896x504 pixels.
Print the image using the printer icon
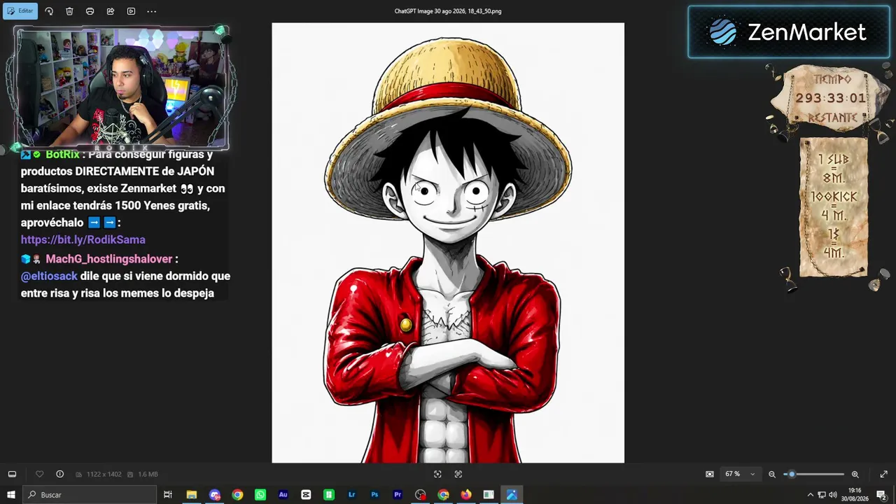coord(90,11)
